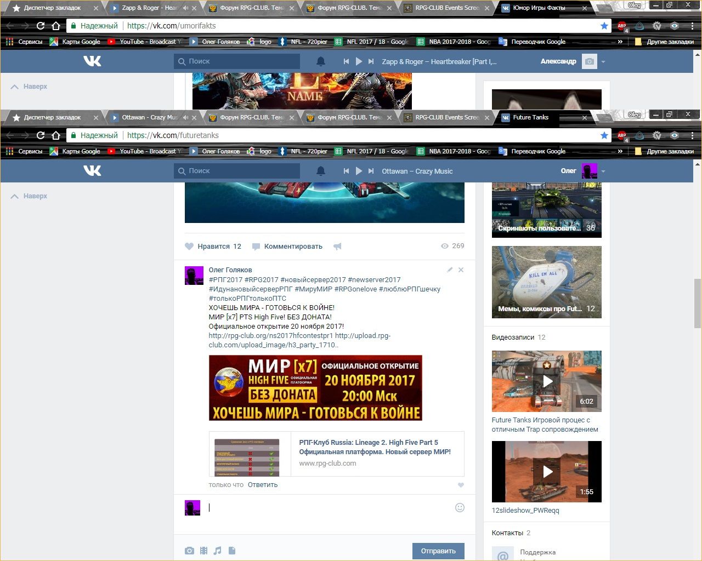The image size is (702, 561).
Task: Open notifications bell in Юмор Игры Факты window
Action: [321, 61]
